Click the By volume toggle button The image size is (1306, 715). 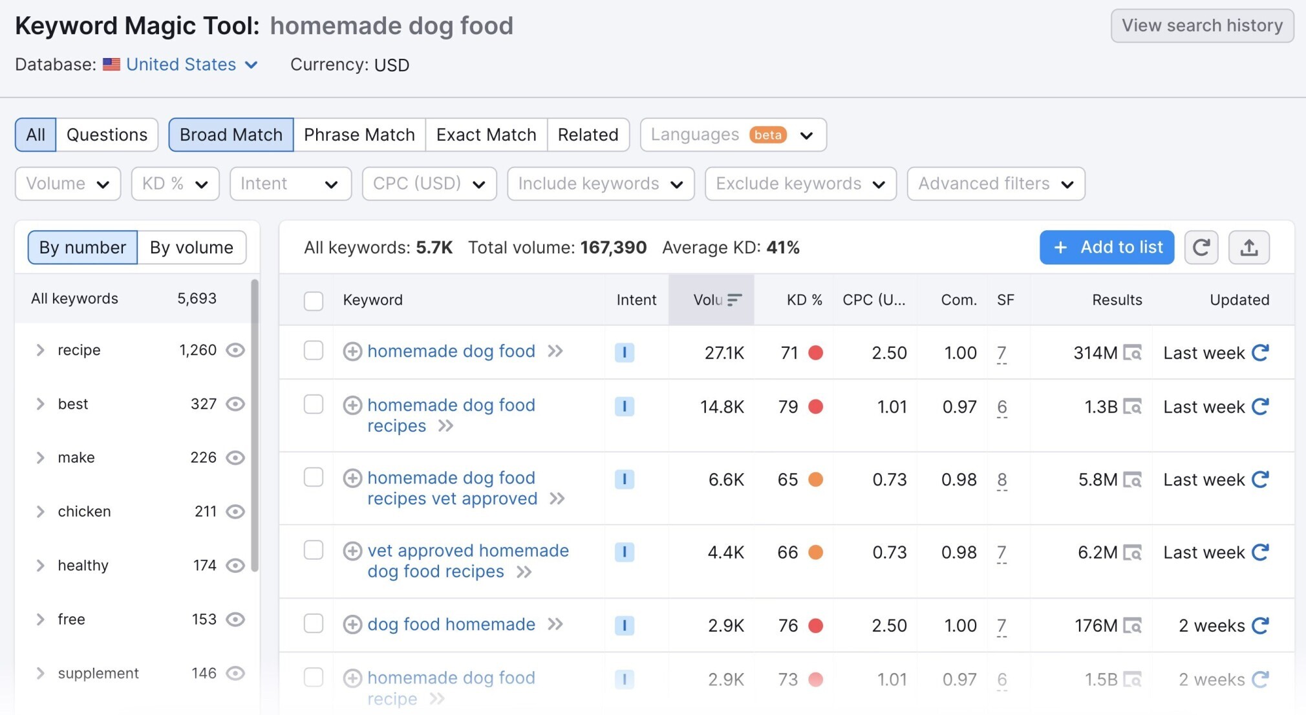point(191,248)
